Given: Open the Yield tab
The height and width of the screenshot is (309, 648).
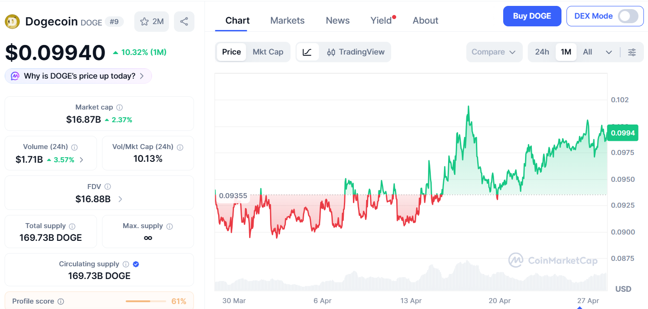Looking at the screenshot, I should coord(381,20).
